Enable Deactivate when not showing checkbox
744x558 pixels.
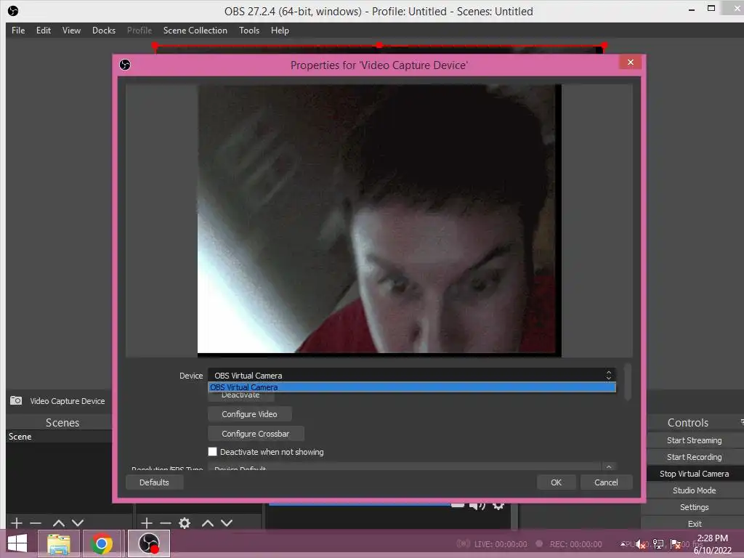click(213, 452)
